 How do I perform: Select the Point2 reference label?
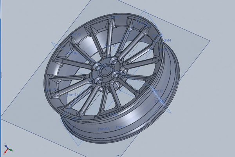[x=115, y=17]
